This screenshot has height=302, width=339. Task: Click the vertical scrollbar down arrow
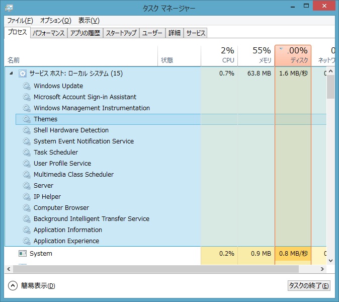coord(330,261)
